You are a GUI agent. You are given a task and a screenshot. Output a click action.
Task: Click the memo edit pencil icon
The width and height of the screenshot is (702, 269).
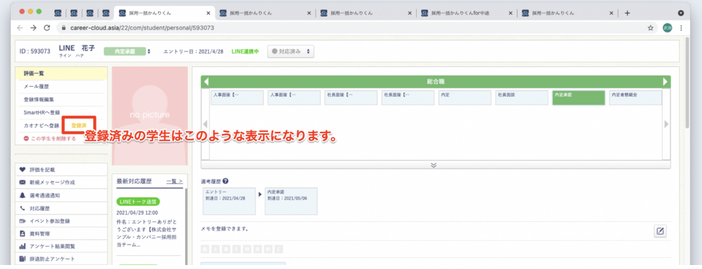click(660, 231)
